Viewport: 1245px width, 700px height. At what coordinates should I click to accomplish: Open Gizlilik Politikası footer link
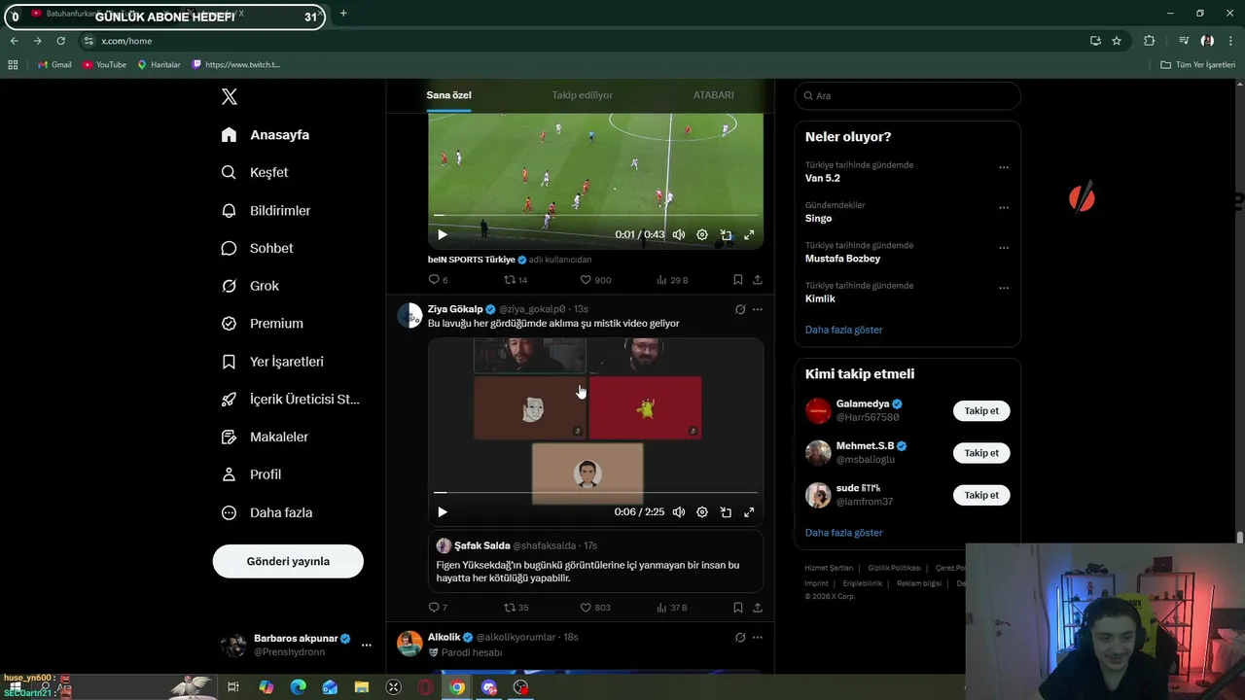(x=894, y=568)
